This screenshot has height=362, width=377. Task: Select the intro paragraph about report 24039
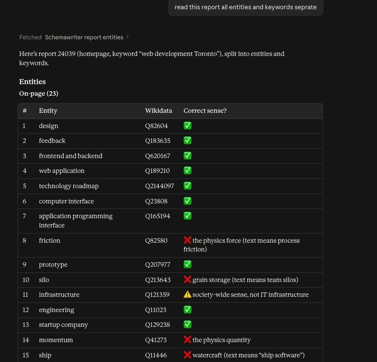tap(152, 58)
